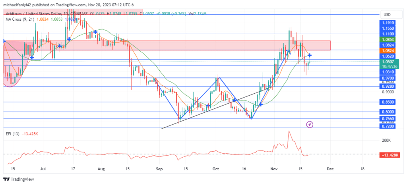Select the pink supply zone rectangle
The height and width of the screenshot is (185, 407).
(167, 45)
